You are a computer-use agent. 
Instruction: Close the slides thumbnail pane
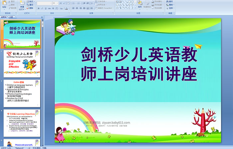click(x=42, y=17)
